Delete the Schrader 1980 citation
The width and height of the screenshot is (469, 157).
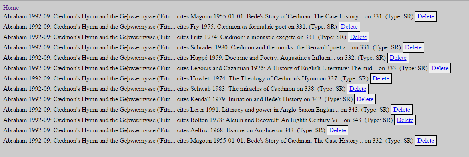413,47
